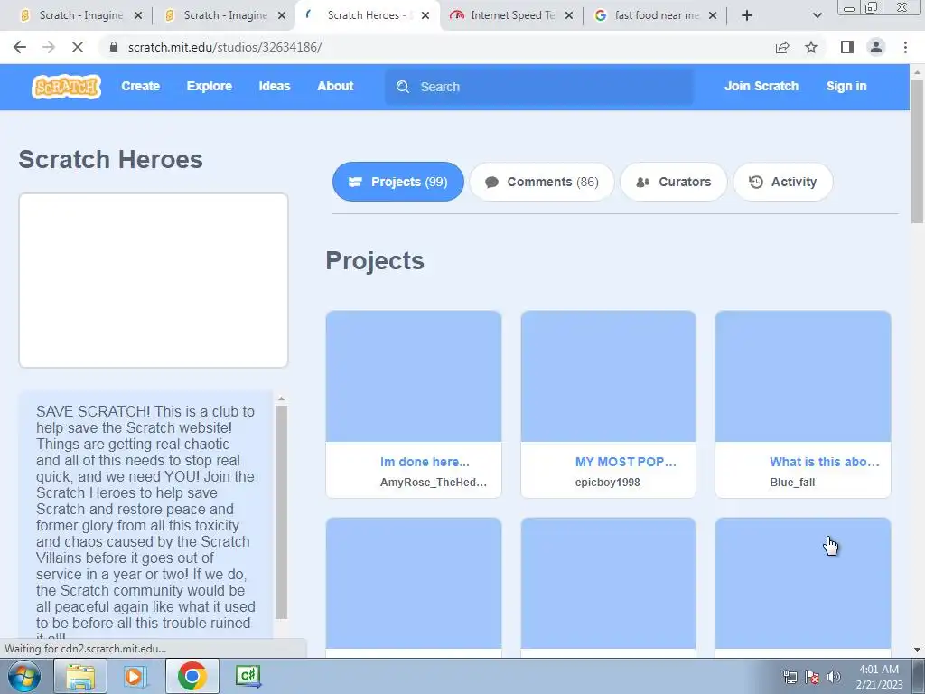Click the Chrome icon in the taskbar

tap(192, 676)
